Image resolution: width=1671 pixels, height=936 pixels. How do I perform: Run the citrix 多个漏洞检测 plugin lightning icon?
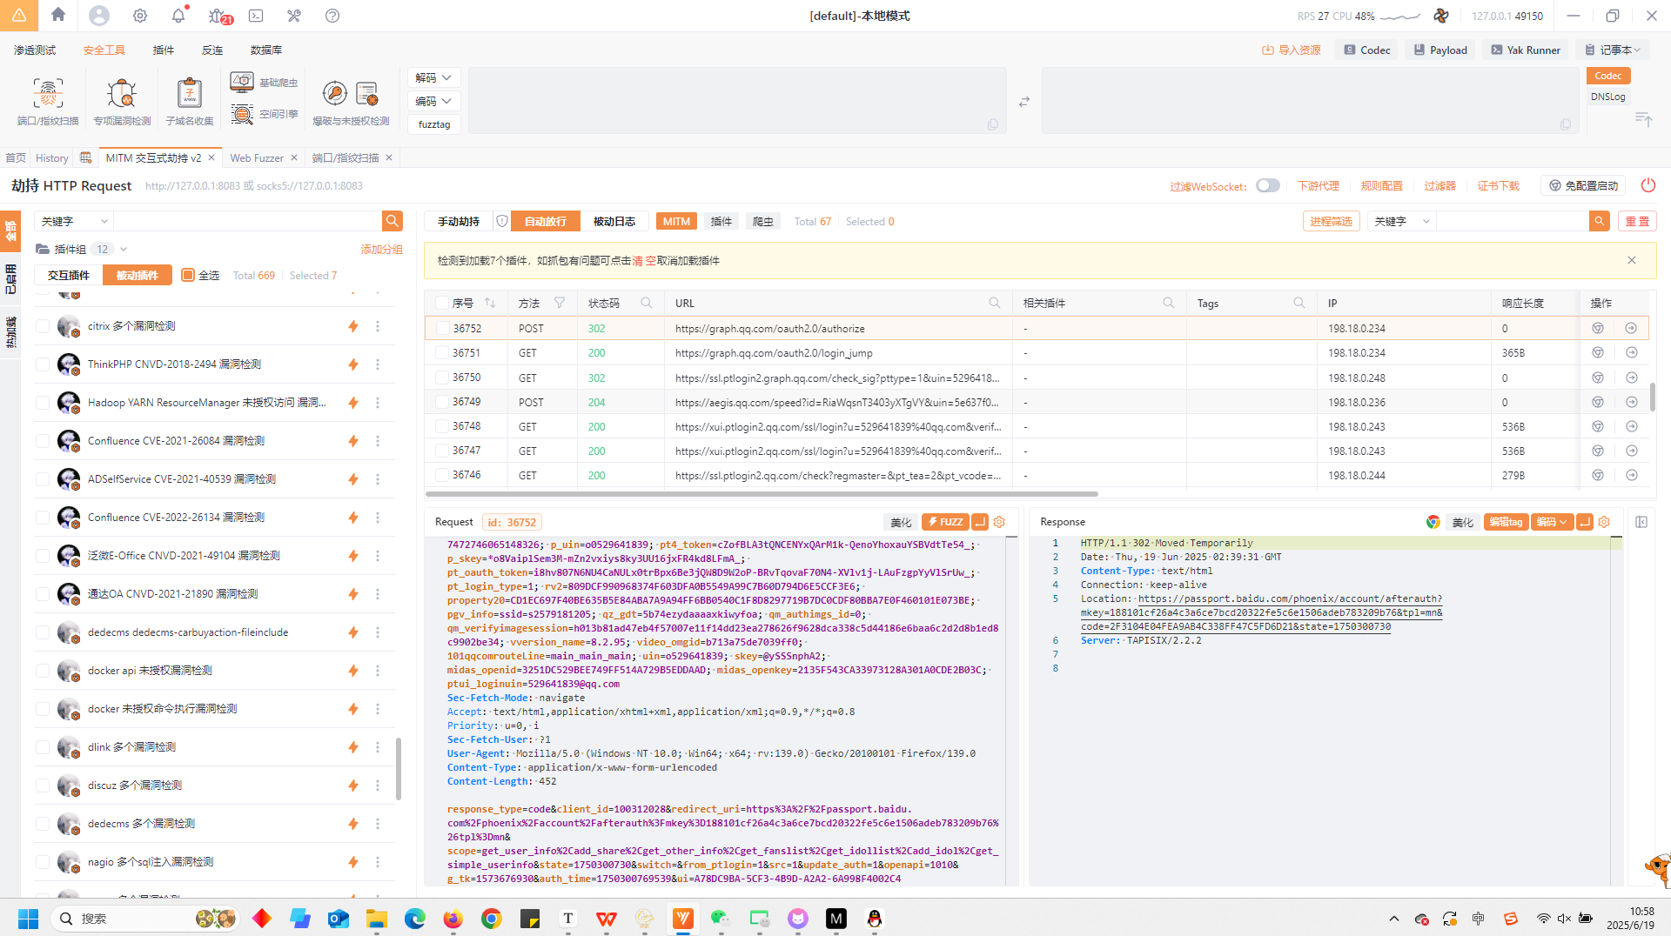pyautogui.click(x=353, y=326)
